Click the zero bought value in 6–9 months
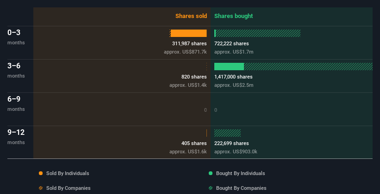 pos(216,110)
